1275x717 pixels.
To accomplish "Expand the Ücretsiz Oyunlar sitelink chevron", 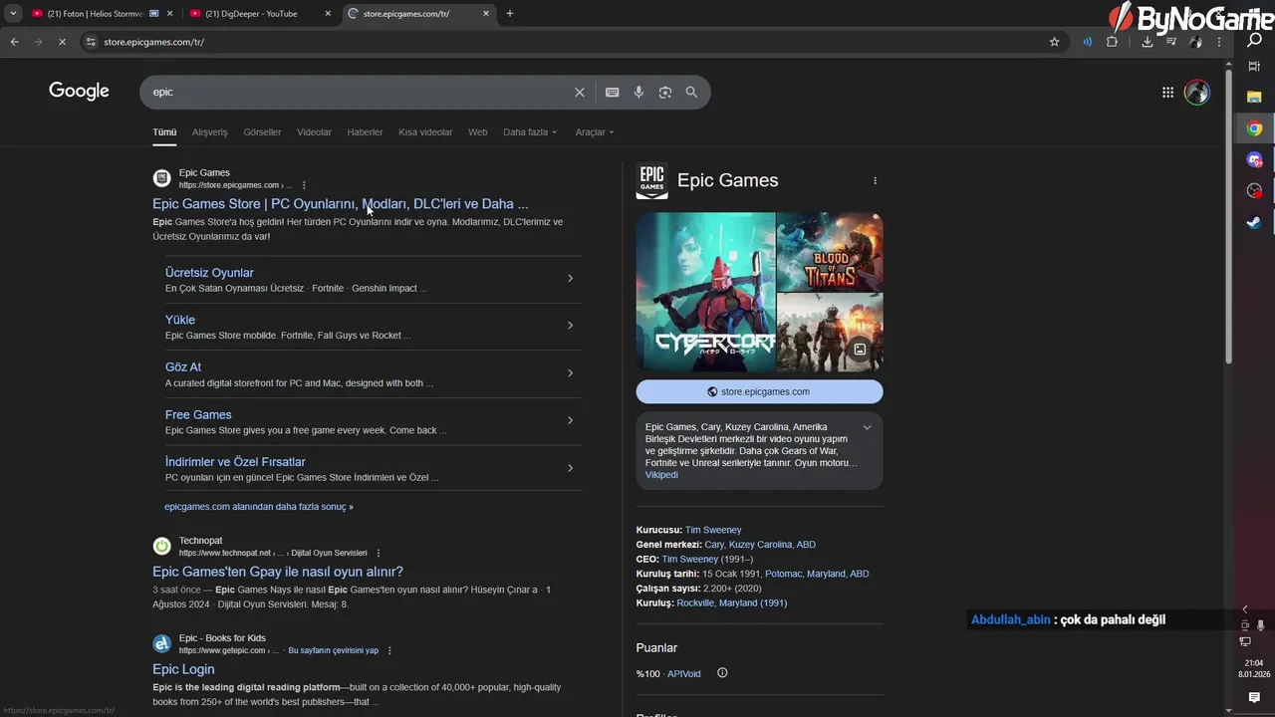I will coord(570,278).
